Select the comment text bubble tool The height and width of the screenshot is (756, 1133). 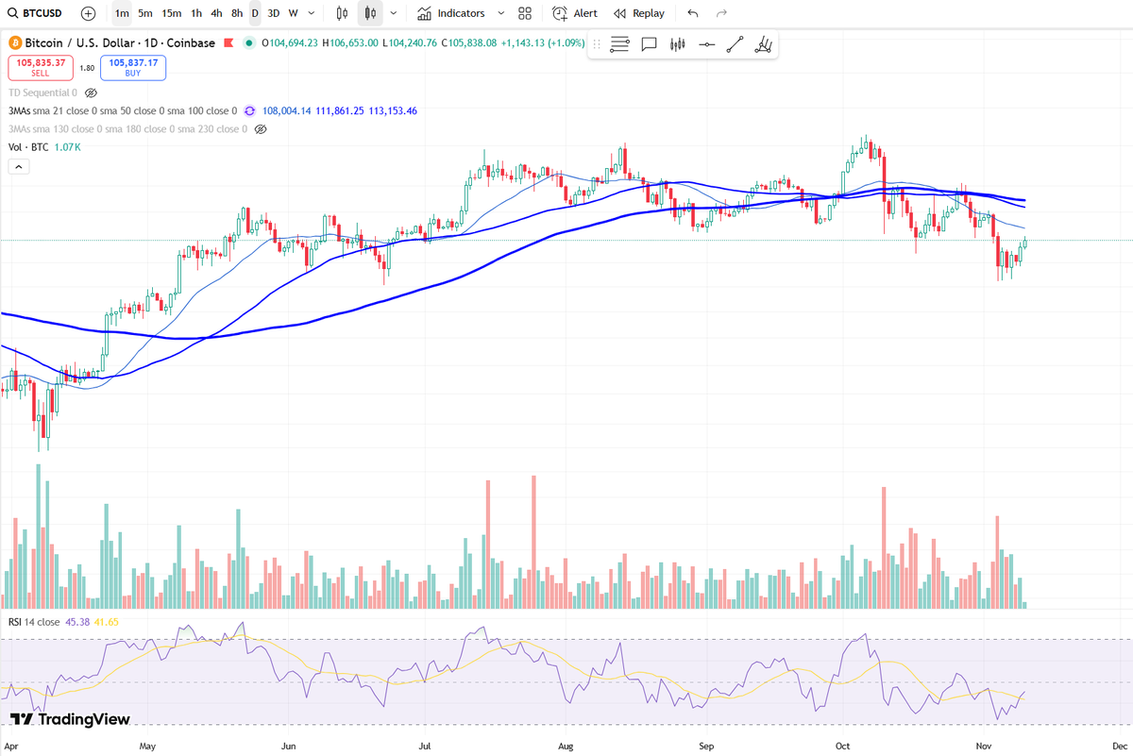tap(649, 44)
